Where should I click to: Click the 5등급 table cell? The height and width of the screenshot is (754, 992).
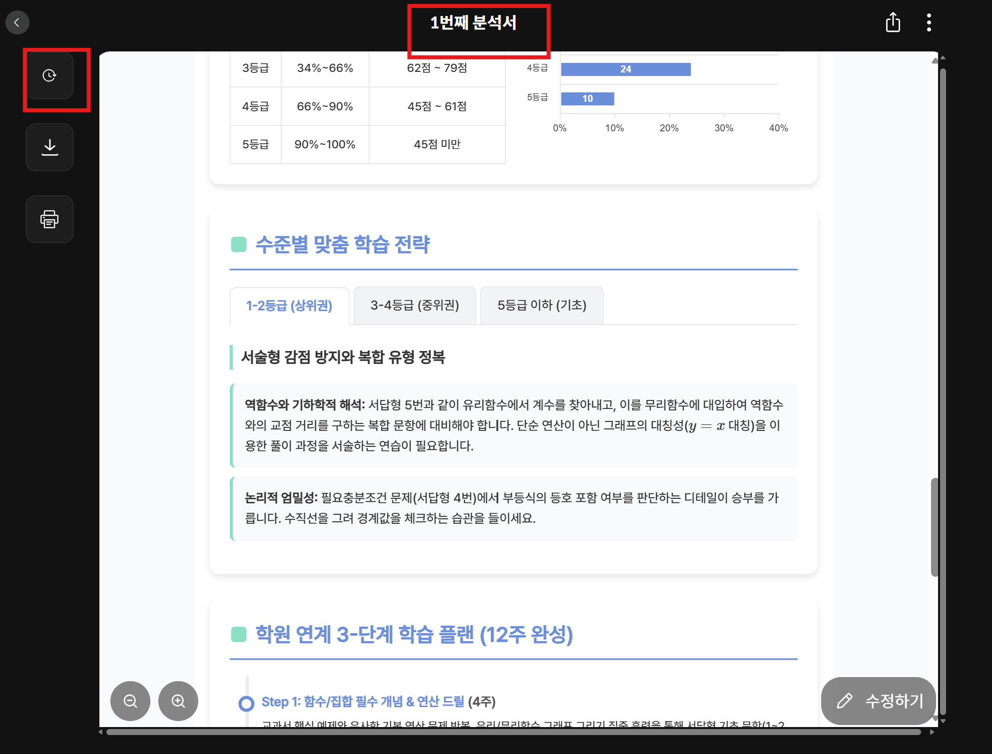tap(256, 144)
